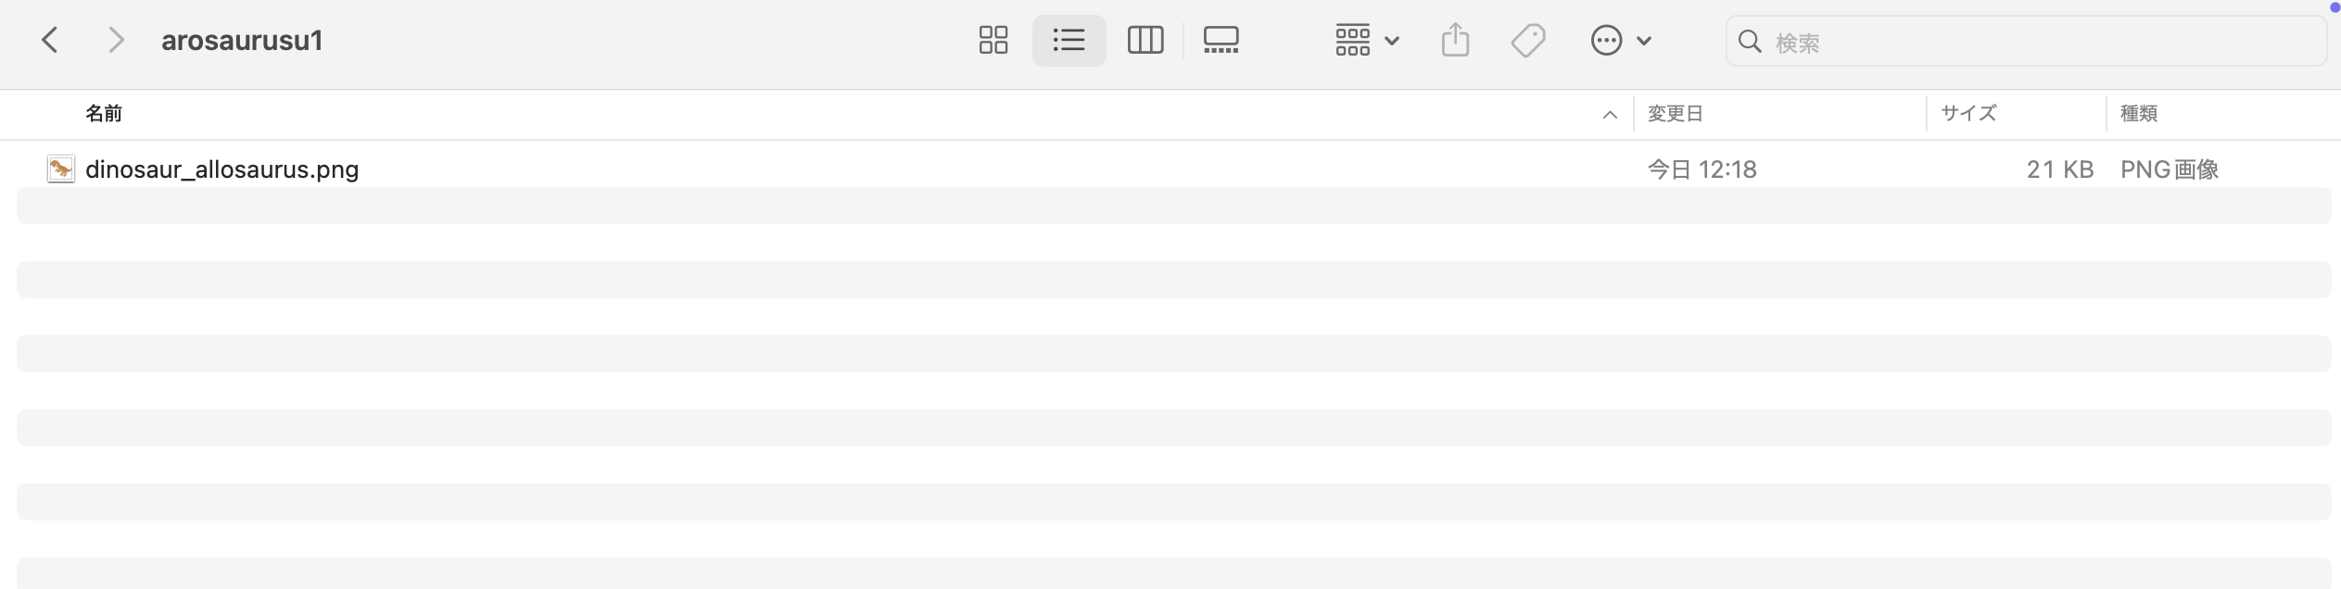This screenshot has height=589, width=2341.
Task: Switch to gallery view
Action: coord(1221,40)
